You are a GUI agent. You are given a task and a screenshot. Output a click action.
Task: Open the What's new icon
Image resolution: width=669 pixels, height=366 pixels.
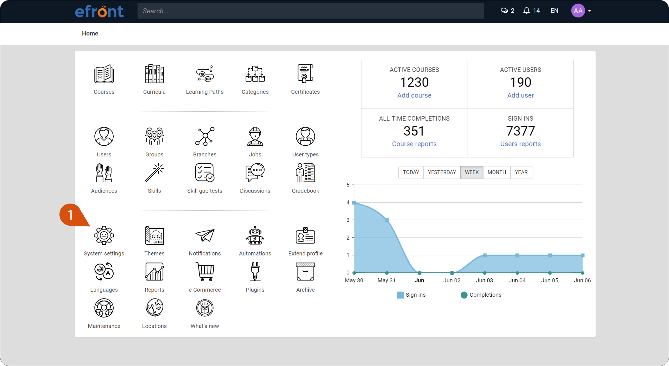[205, 308]
